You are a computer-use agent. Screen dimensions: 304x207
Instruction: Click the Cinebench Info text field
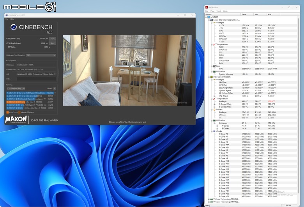click(x=37, y=79)
